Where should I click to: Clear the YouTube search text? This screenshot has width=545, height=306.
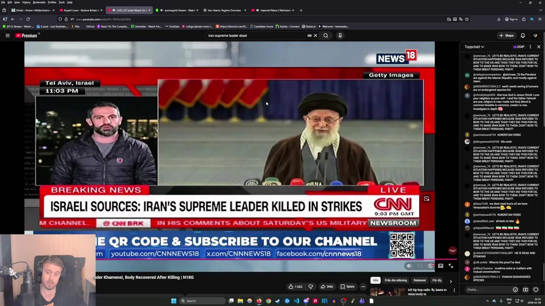(316, 36)
